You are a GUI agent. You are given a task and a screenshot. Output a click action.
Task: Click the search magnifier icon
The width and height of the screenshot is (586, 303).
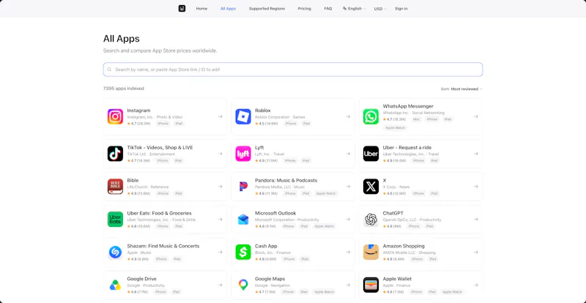tap(109, 70)
